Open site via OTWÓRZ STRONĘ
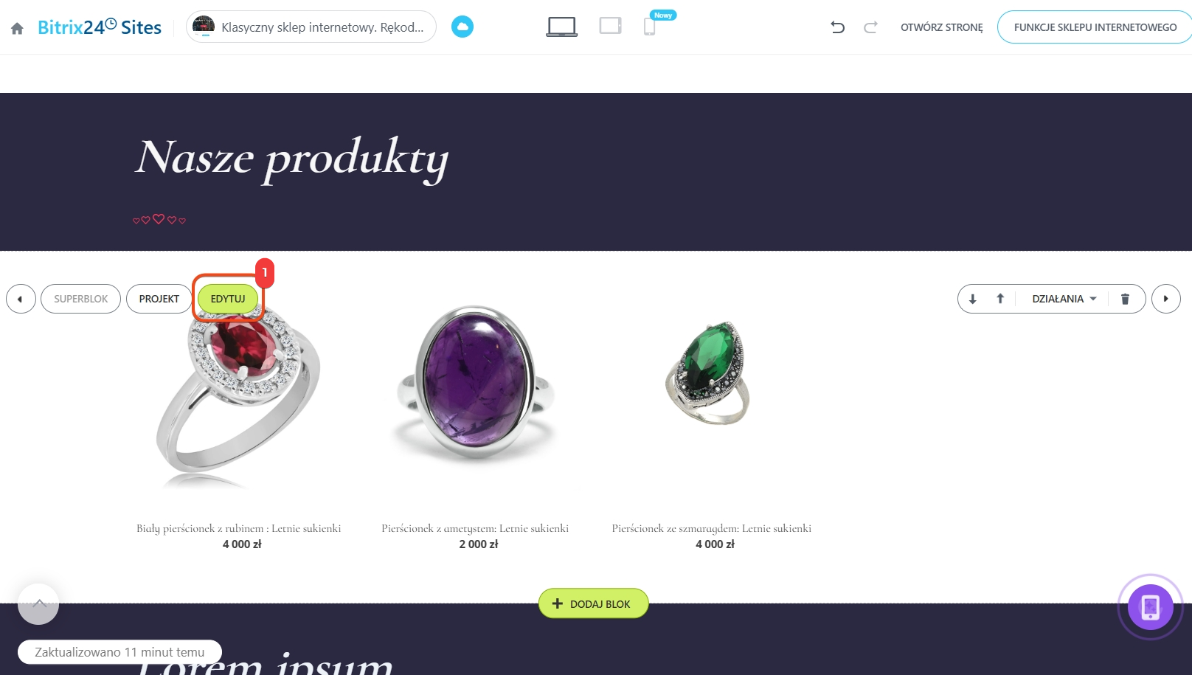This screenshot has width=1192, height=675. pos(942,27)
